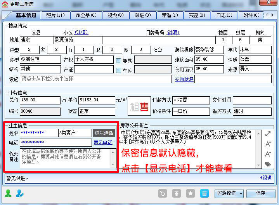The image size is (279, 205).
Task: Click the 建筑面积 field showing 95.40
Action: tap(209, 59)
